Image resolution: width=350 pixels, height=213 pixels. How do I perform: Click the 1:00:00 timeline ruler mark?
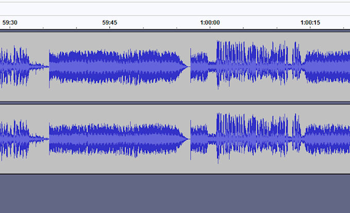[210, 23]
